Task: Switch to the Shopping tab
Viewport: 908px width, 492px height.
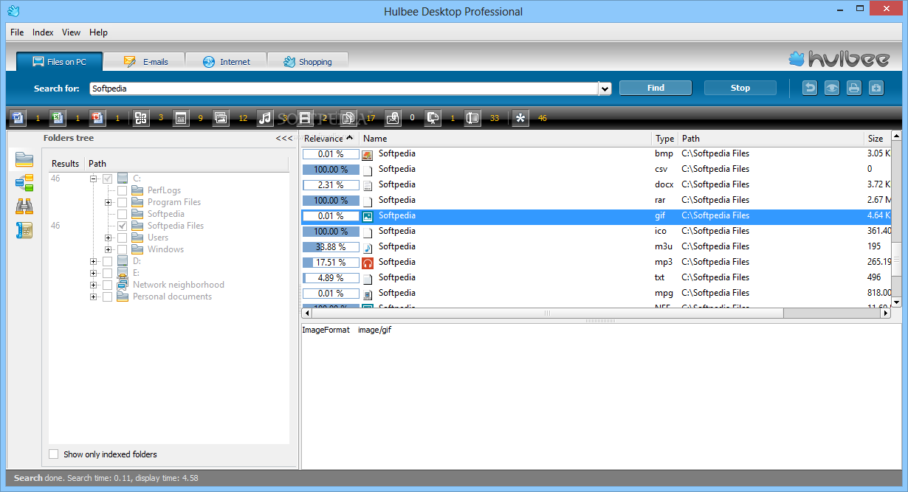Action: 307,62
